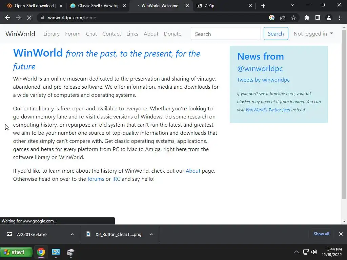This screenshot has height=260, width=347.
Task: Click Chrome icon in taskbar
Action: click(x=41, y=252)
